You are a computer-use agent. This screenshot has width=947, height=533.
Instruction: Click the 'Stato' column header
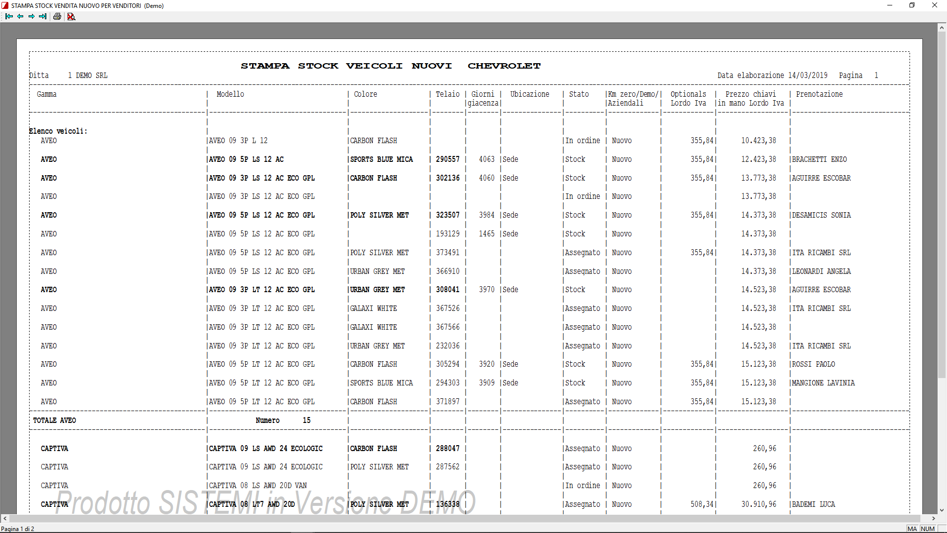[x=579, y=94]
